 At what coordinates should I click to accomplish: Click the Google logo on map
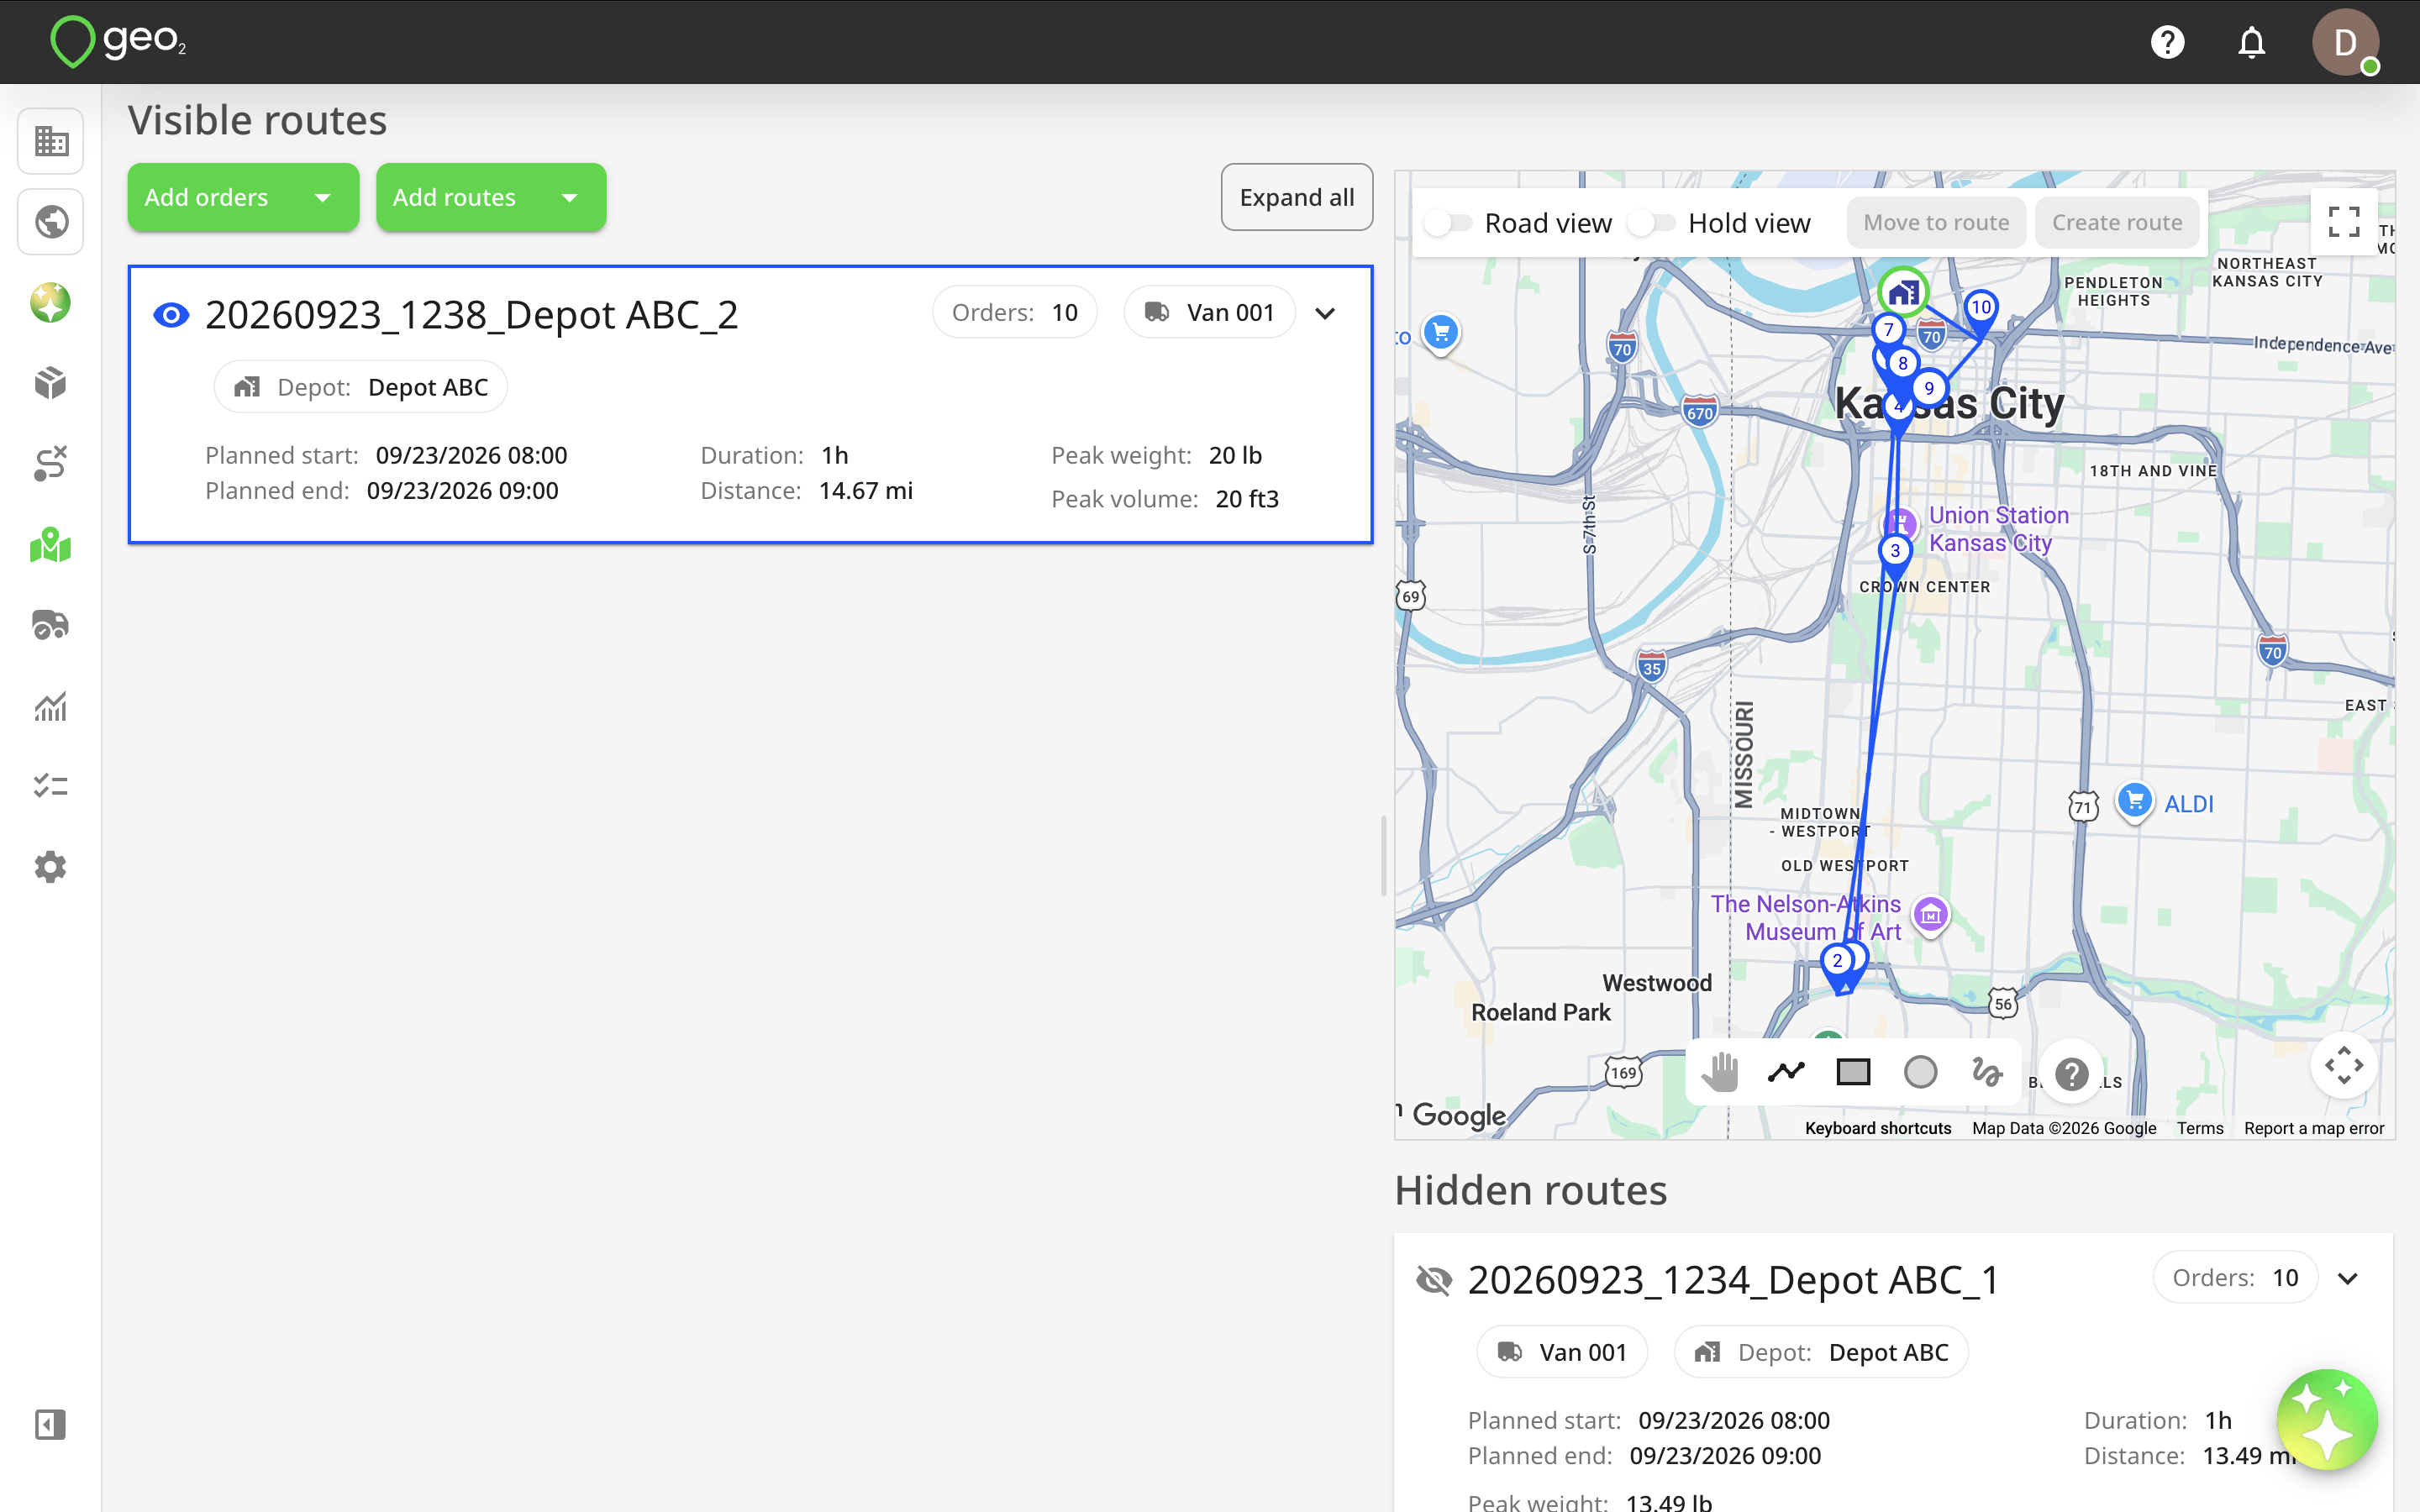(1458, 1115)
